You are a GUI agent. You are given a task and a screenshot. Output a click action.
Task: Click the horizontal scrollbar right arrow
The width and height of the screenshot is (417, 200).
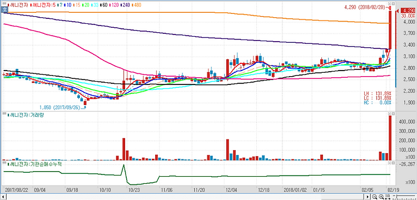[368, 197]
